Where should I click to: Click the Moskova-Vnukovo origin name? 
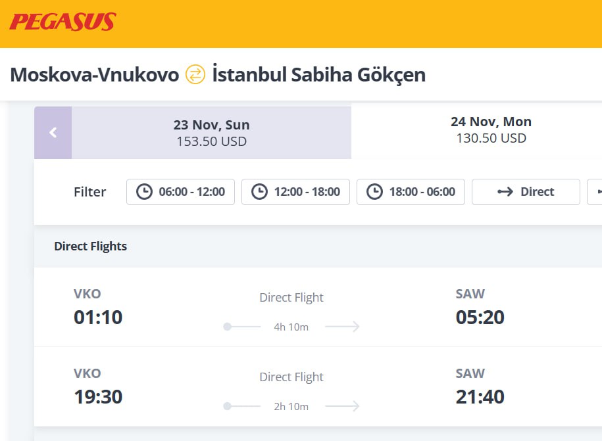[95, 74]
